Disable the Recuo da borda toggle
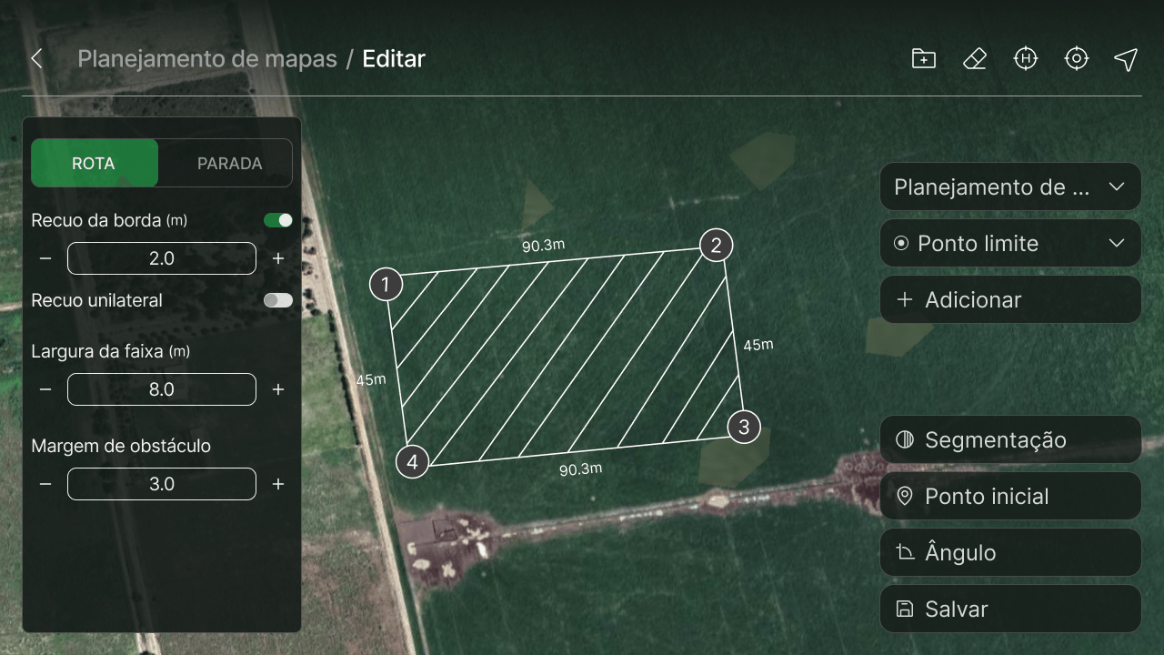 tap(278, 220)
